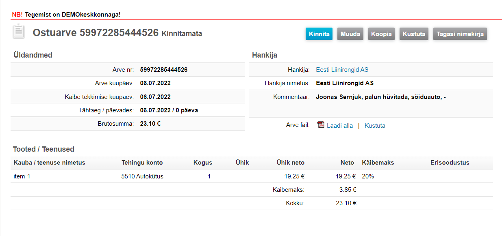Click the Üldandmed section heading
This screenshot has width=502, height=236.
33,55
